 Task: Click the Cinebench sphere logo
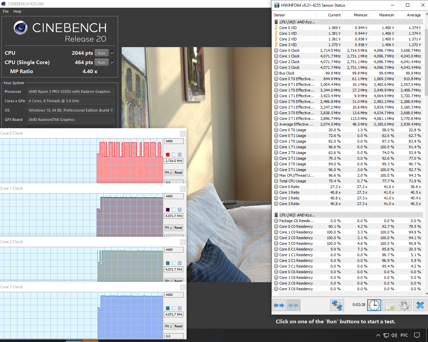(20, 28)
